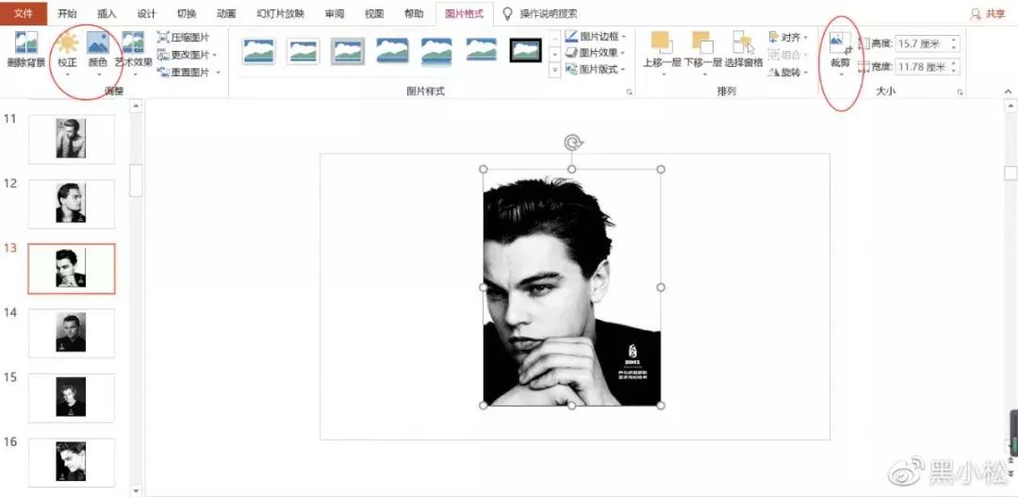Click the Tell Me search box (操作说明搜索)
Screen dimensions: 1018x497
[541, 13]
